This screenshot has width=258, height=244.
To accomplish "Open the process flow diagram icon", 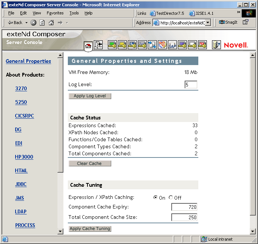I will [x=162, y=45].
